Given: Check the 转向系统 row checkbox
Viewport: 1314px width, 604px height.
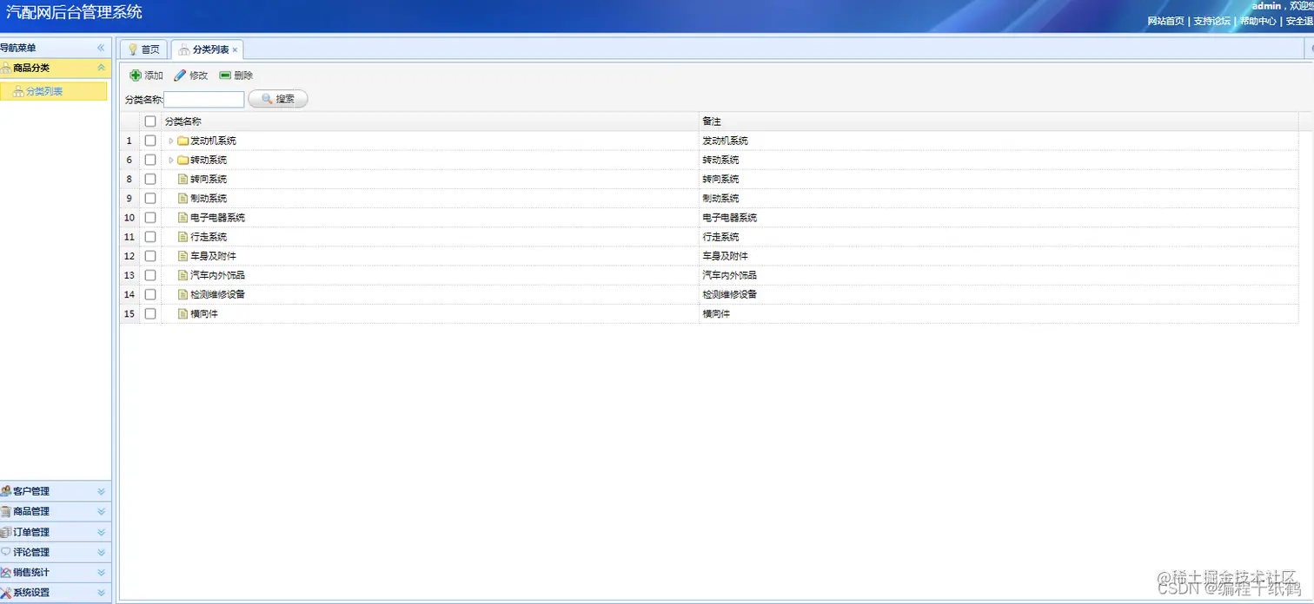Looking at the screenshot, I should [x=150, y=179].
